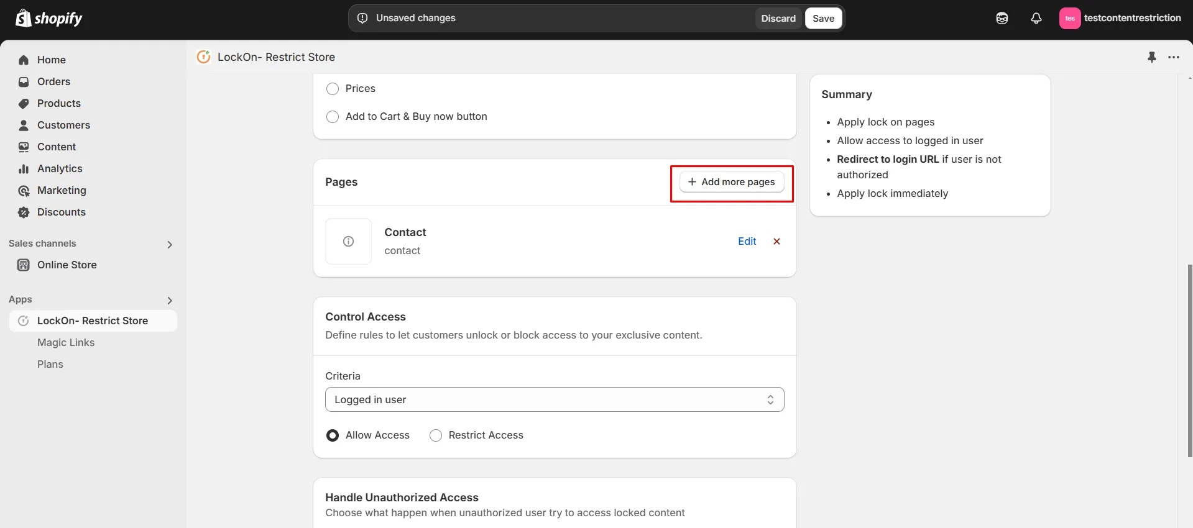Open Content in sidebar
Screen dimensions: 1193x528
tap(57, 147)
